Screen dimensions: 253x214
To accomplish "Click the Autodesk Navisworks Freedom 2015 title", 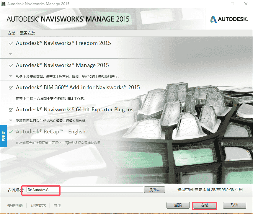I will pyautogui.click(x=63, y=43).
